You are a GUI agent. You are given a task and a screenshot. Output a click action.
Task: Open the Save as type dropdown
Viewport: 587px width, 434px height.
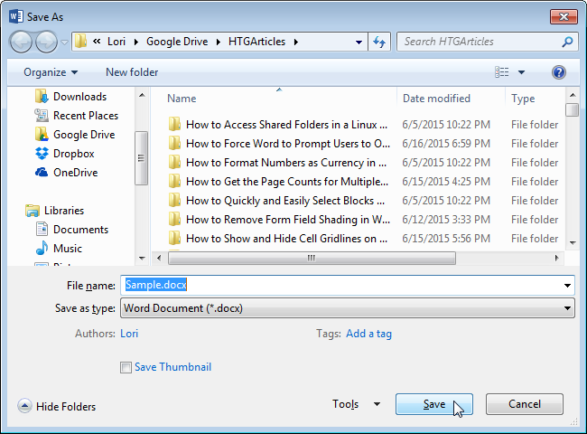[x=348, y=308]
